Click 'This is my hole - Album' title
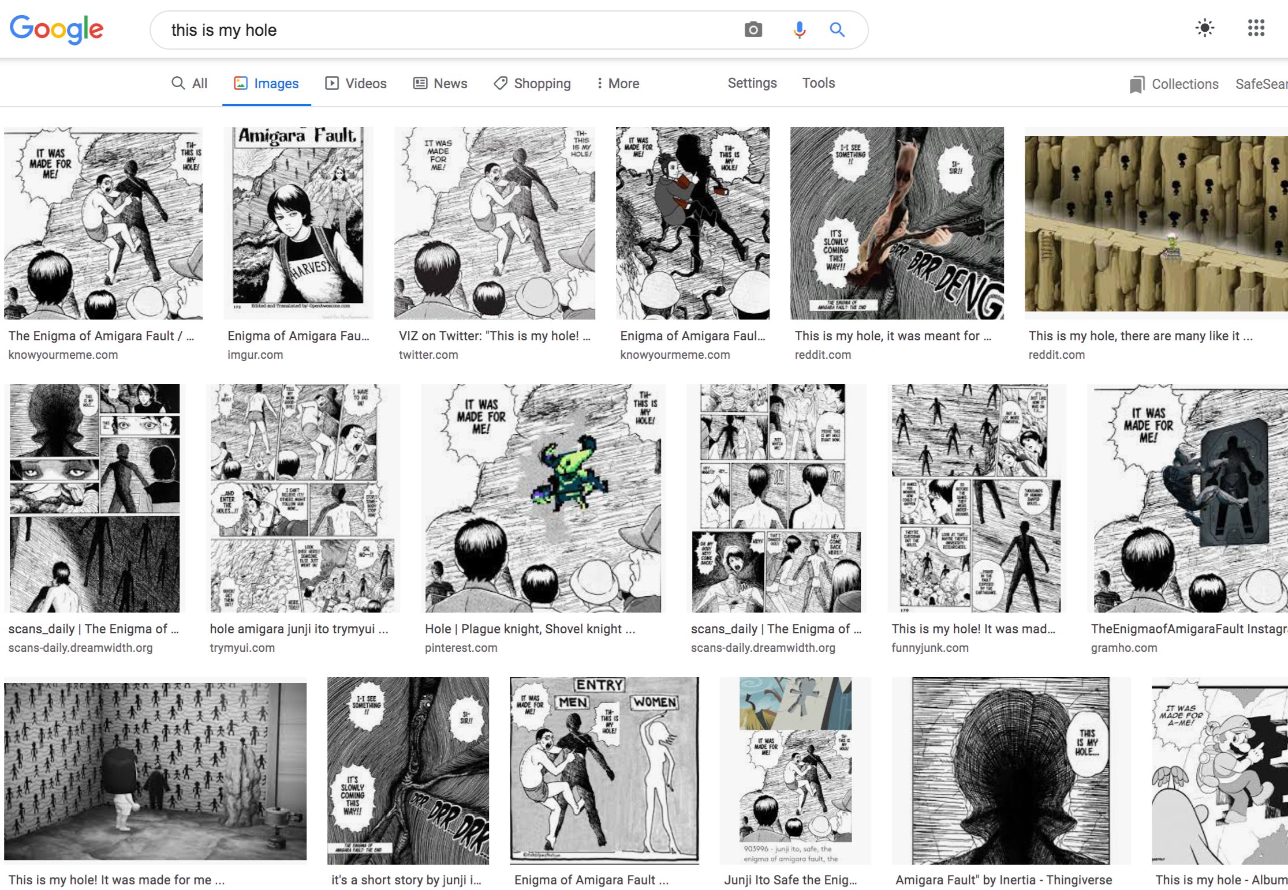1288x890 pixels. (1221, 880)
